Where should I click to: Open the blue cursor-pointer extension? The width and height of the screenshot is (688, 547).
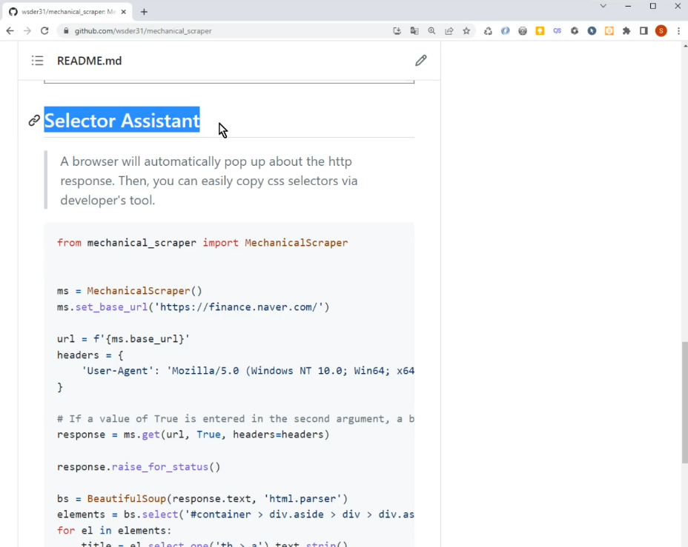click(592, 30)
